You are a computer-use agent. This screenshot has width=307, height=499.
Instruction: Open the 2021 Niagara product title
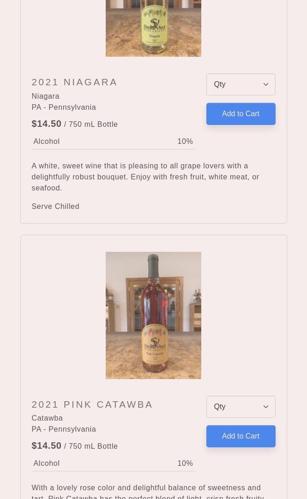pos(74,82)
